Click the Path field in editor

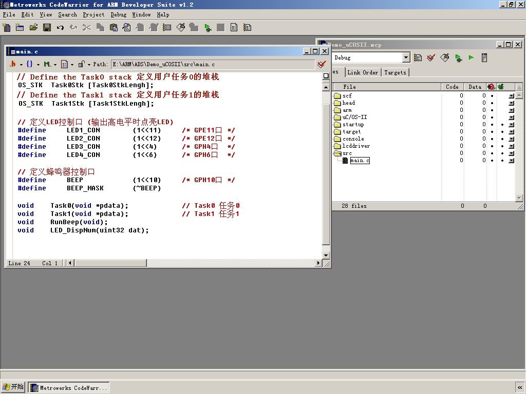point(213,64)
